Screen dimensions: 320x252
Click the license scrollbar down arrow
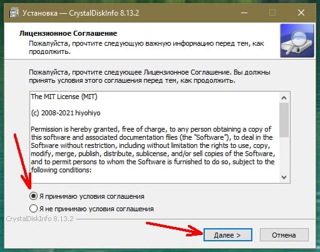(284, 177)
